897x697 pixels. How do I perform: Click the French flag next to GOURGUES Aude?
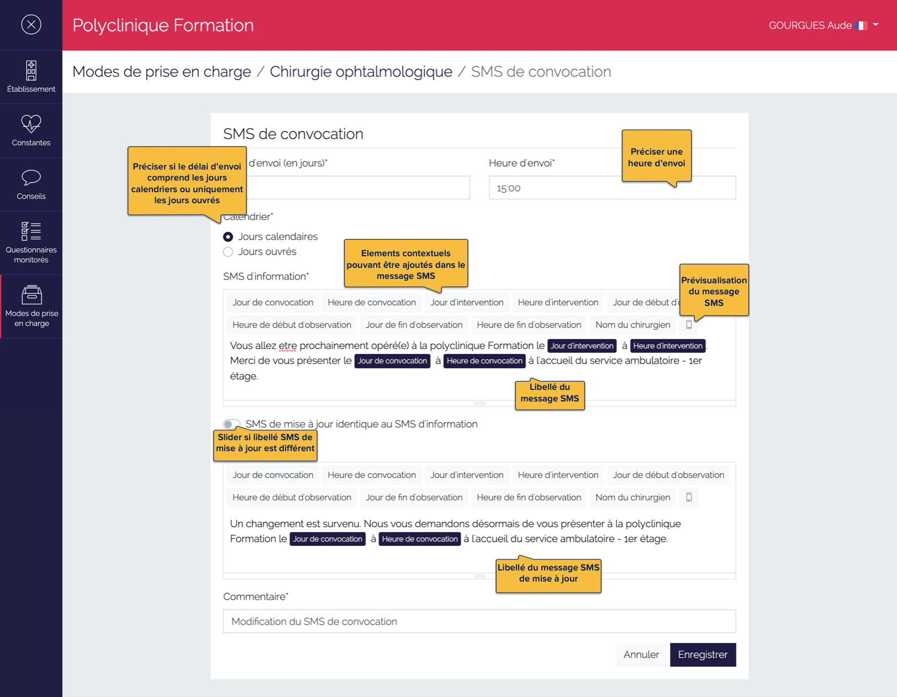(x=861, y=25)
